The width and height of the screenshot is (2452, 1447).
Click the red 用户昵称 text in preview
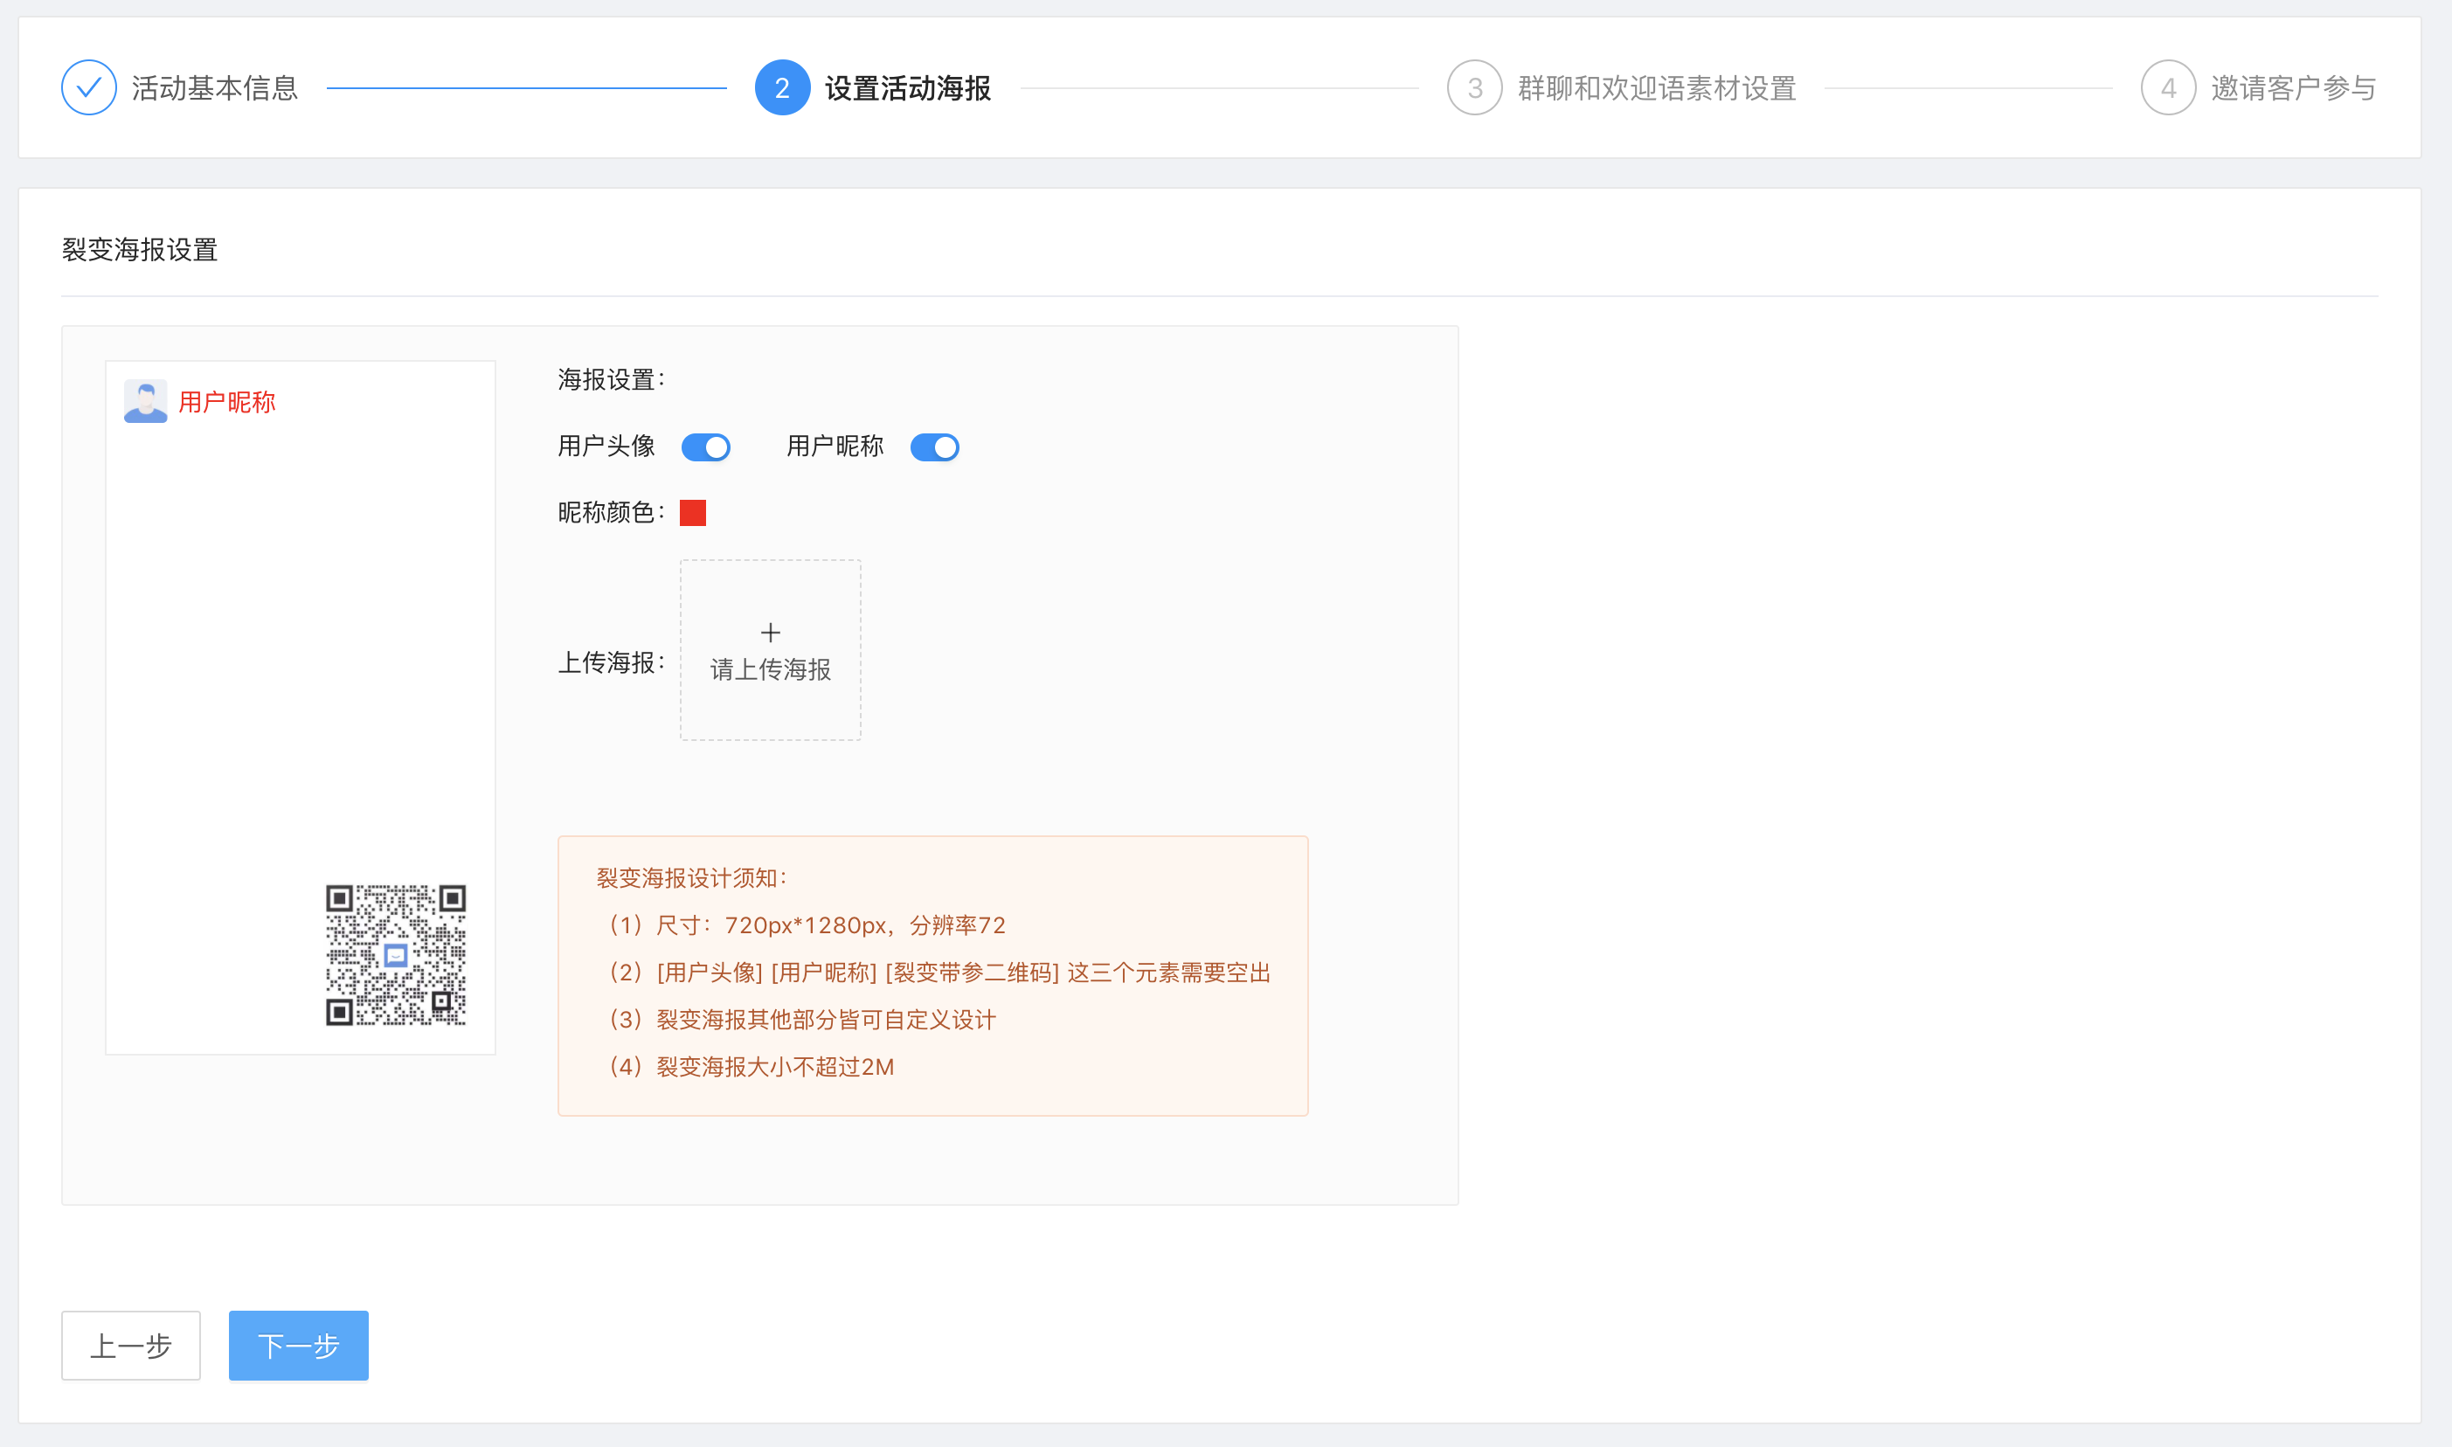tap(227, 402)
